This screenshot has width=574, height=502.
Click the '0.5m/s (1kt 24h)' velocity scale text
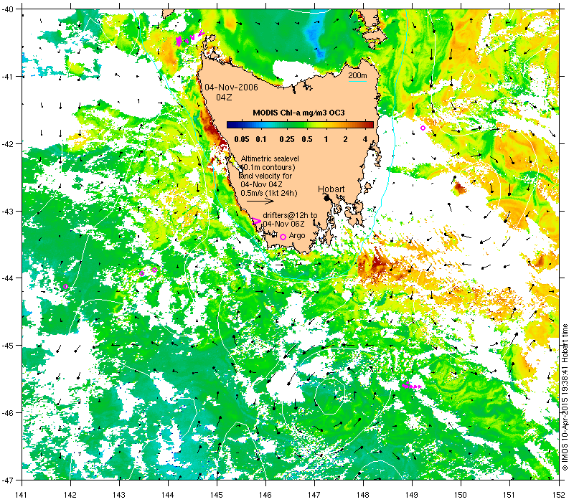pos(269,193)
